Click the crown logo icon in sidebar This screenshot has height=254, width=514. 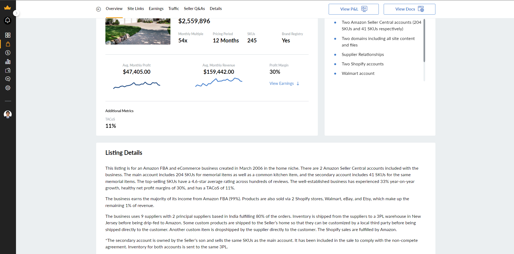coord(8,7)
